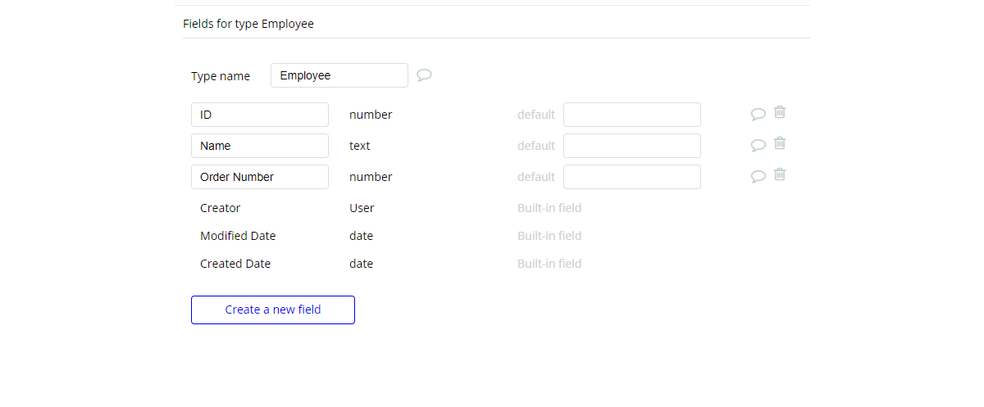Select the Creator built-in field row

221,208
